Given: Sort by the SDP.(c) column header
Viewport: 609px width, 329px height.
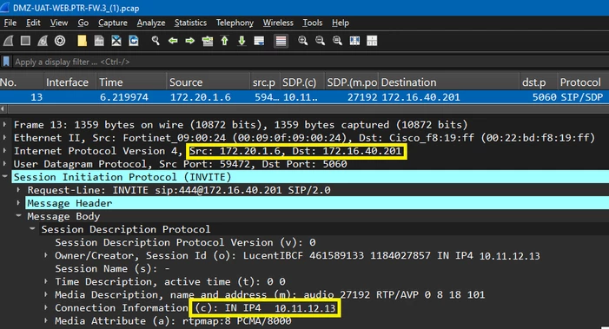Looking at the screenshot, I should [301, 82].
